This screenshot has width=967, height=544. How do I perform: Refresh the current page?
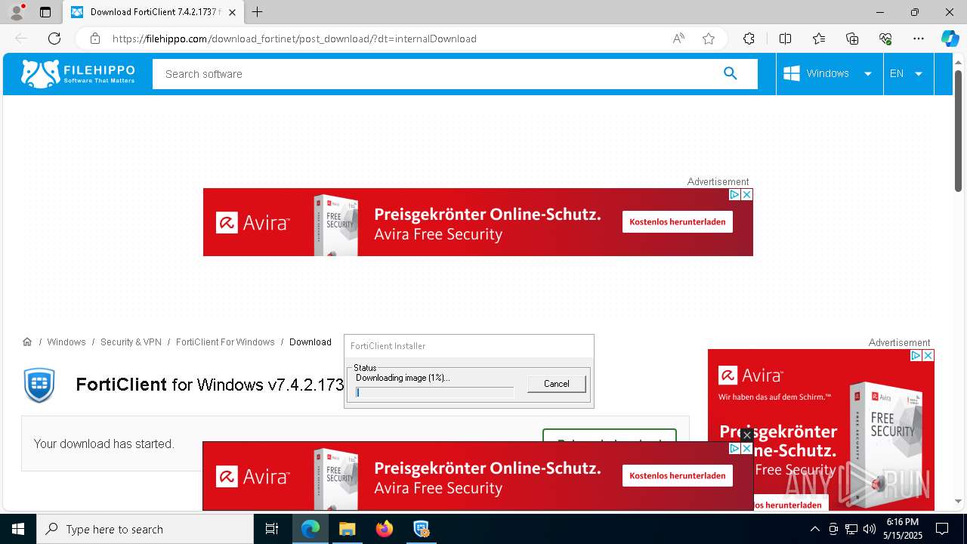[54, 39]
